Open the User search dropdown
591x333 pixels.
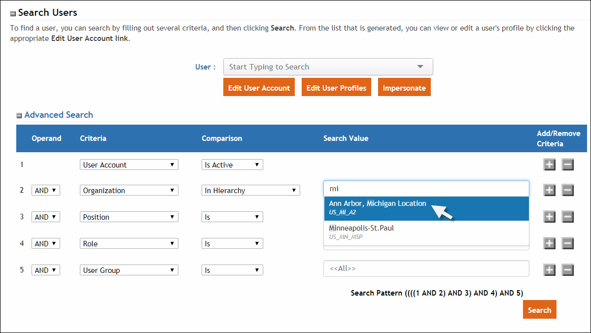pyautogui.click(x=420, y=67)
